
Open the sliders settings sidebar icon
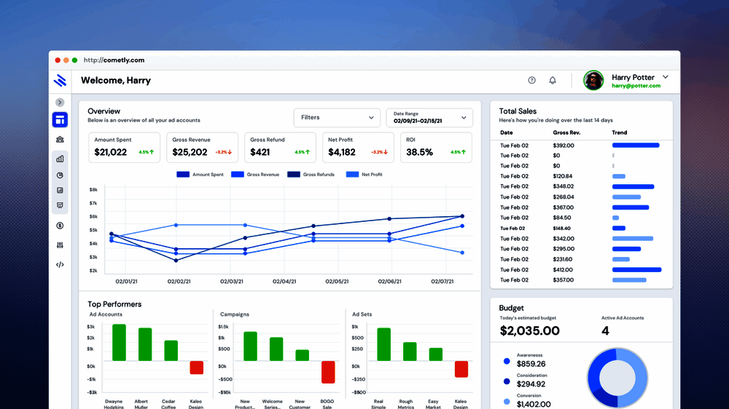60,245
